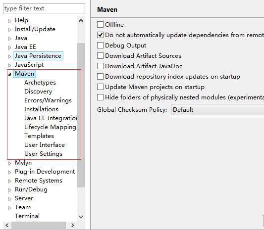Image resolution: width=264 pixels, height=230 pixels.
Task: Open Maven User Settings preferences
Action: [x=43, y=154]
